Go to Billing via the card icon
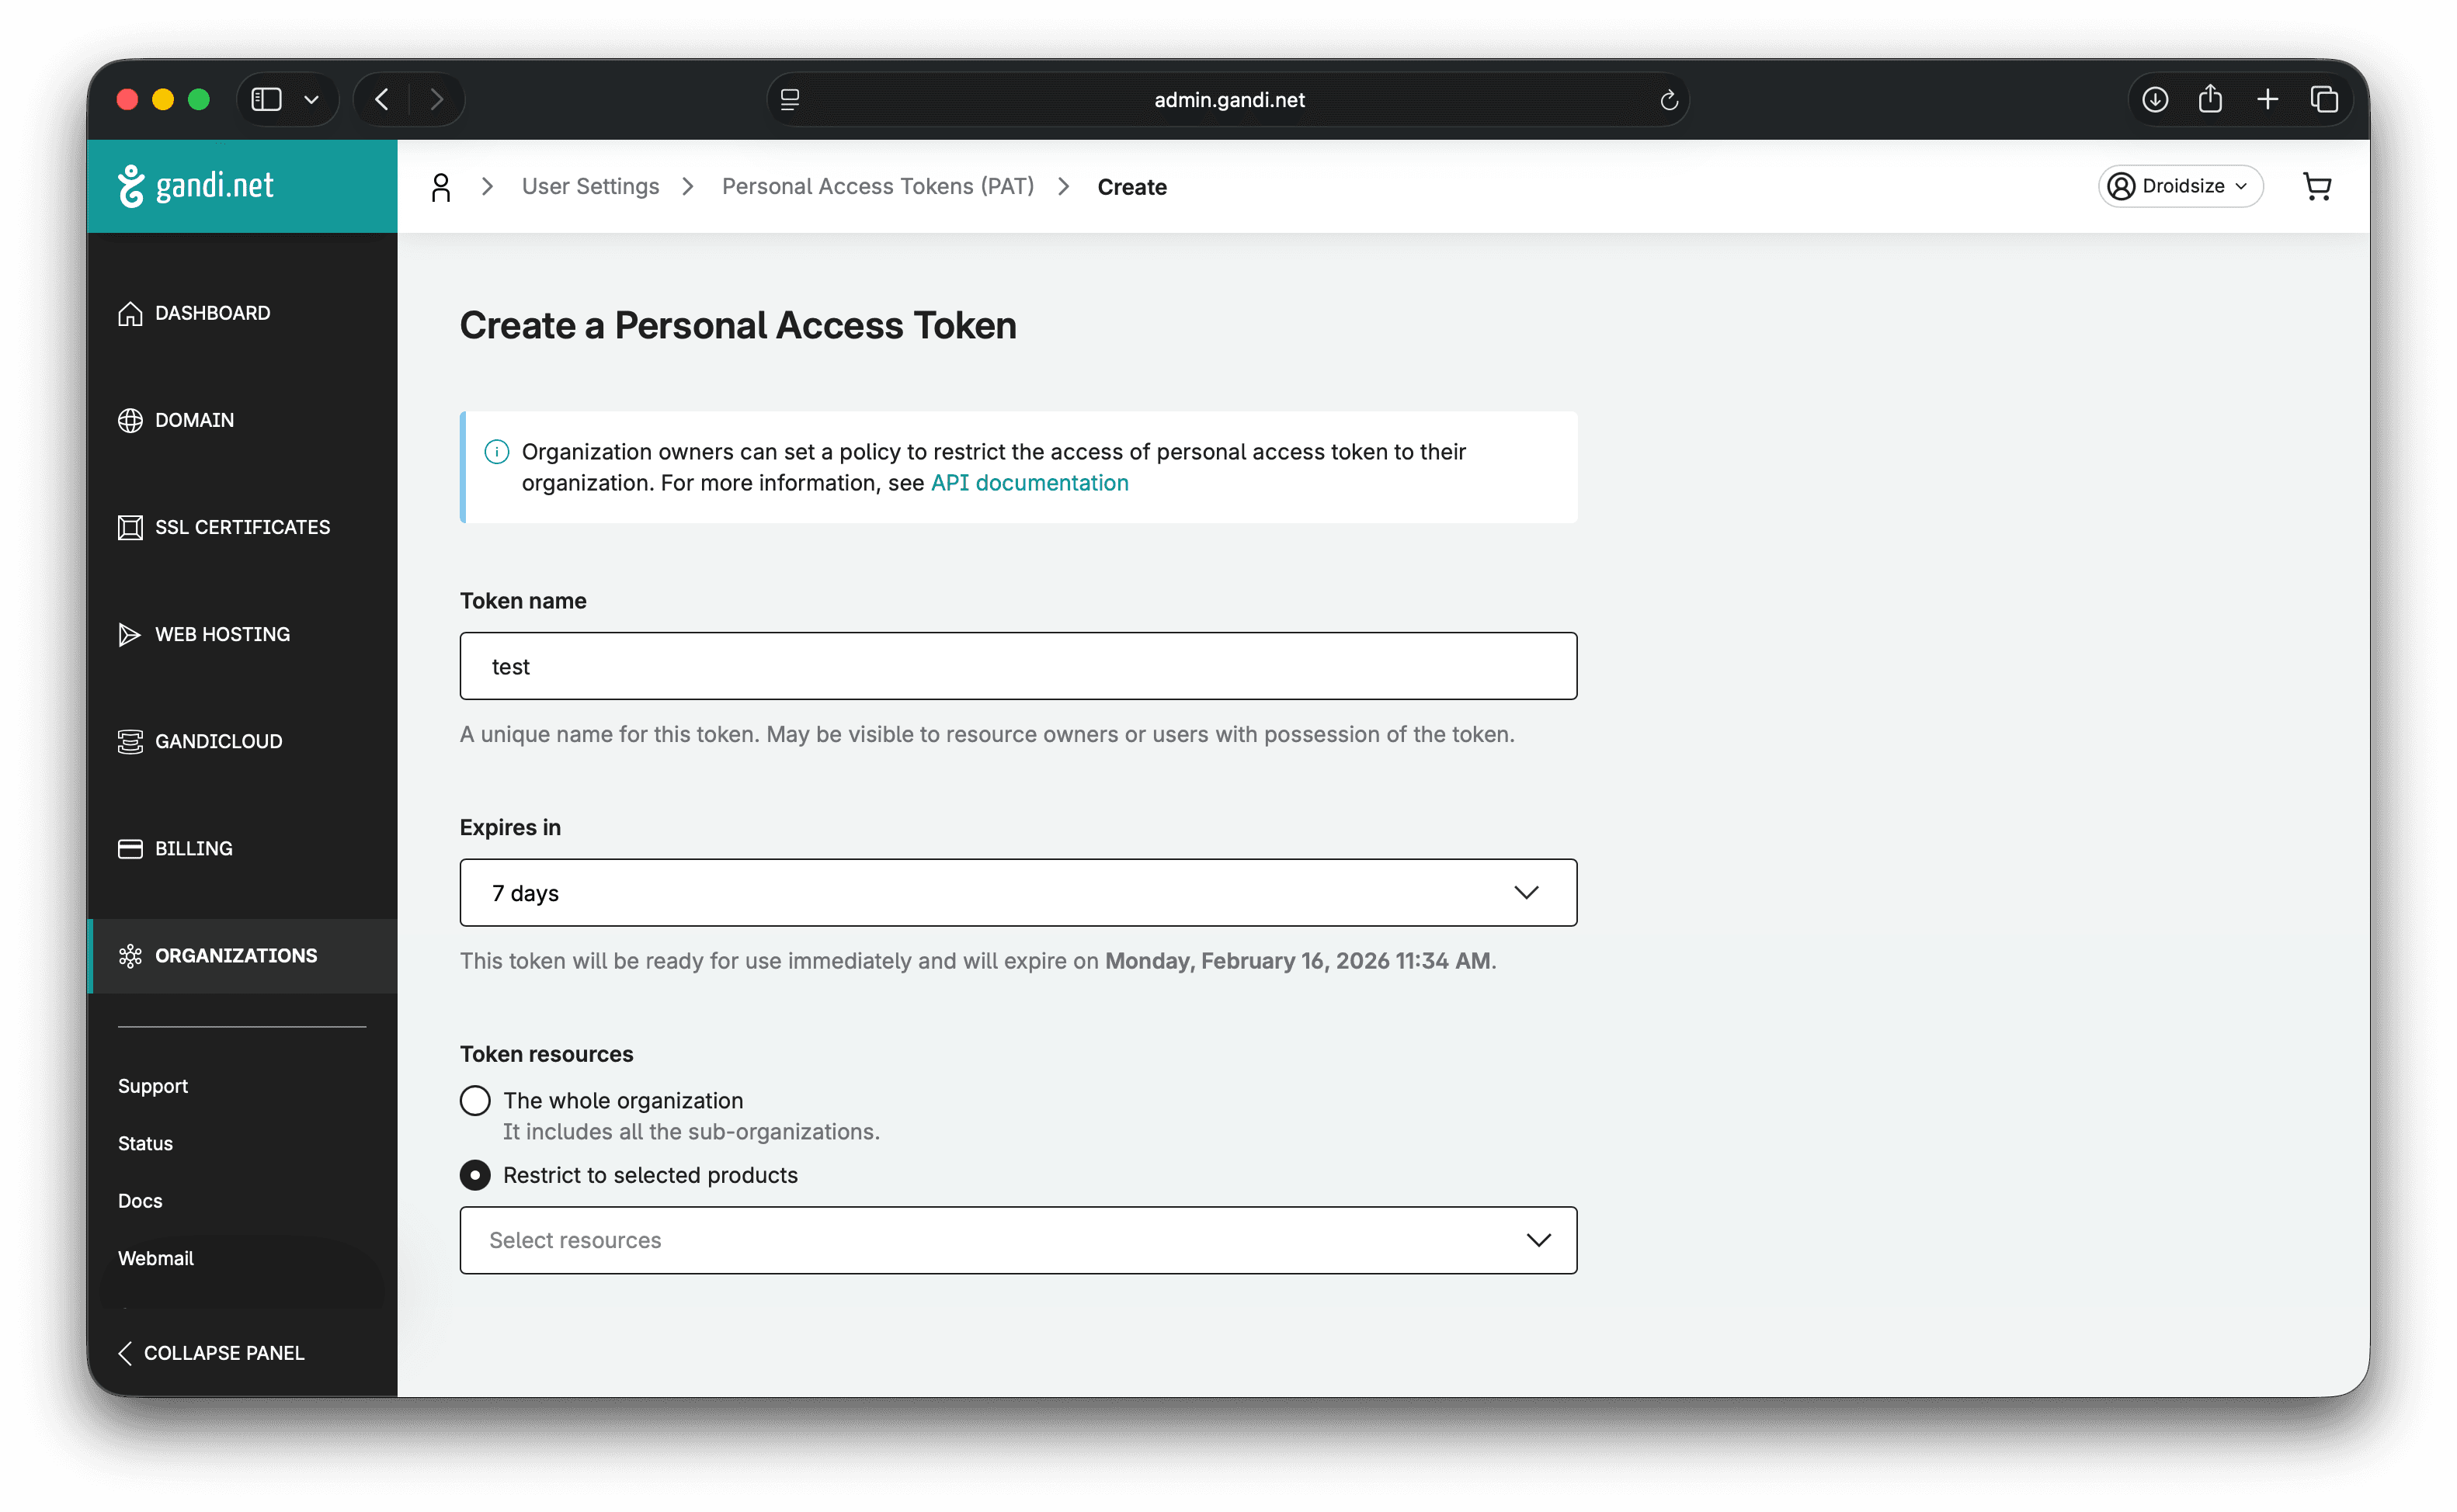Screen dimensions: 2457x1512 [130, 848]
